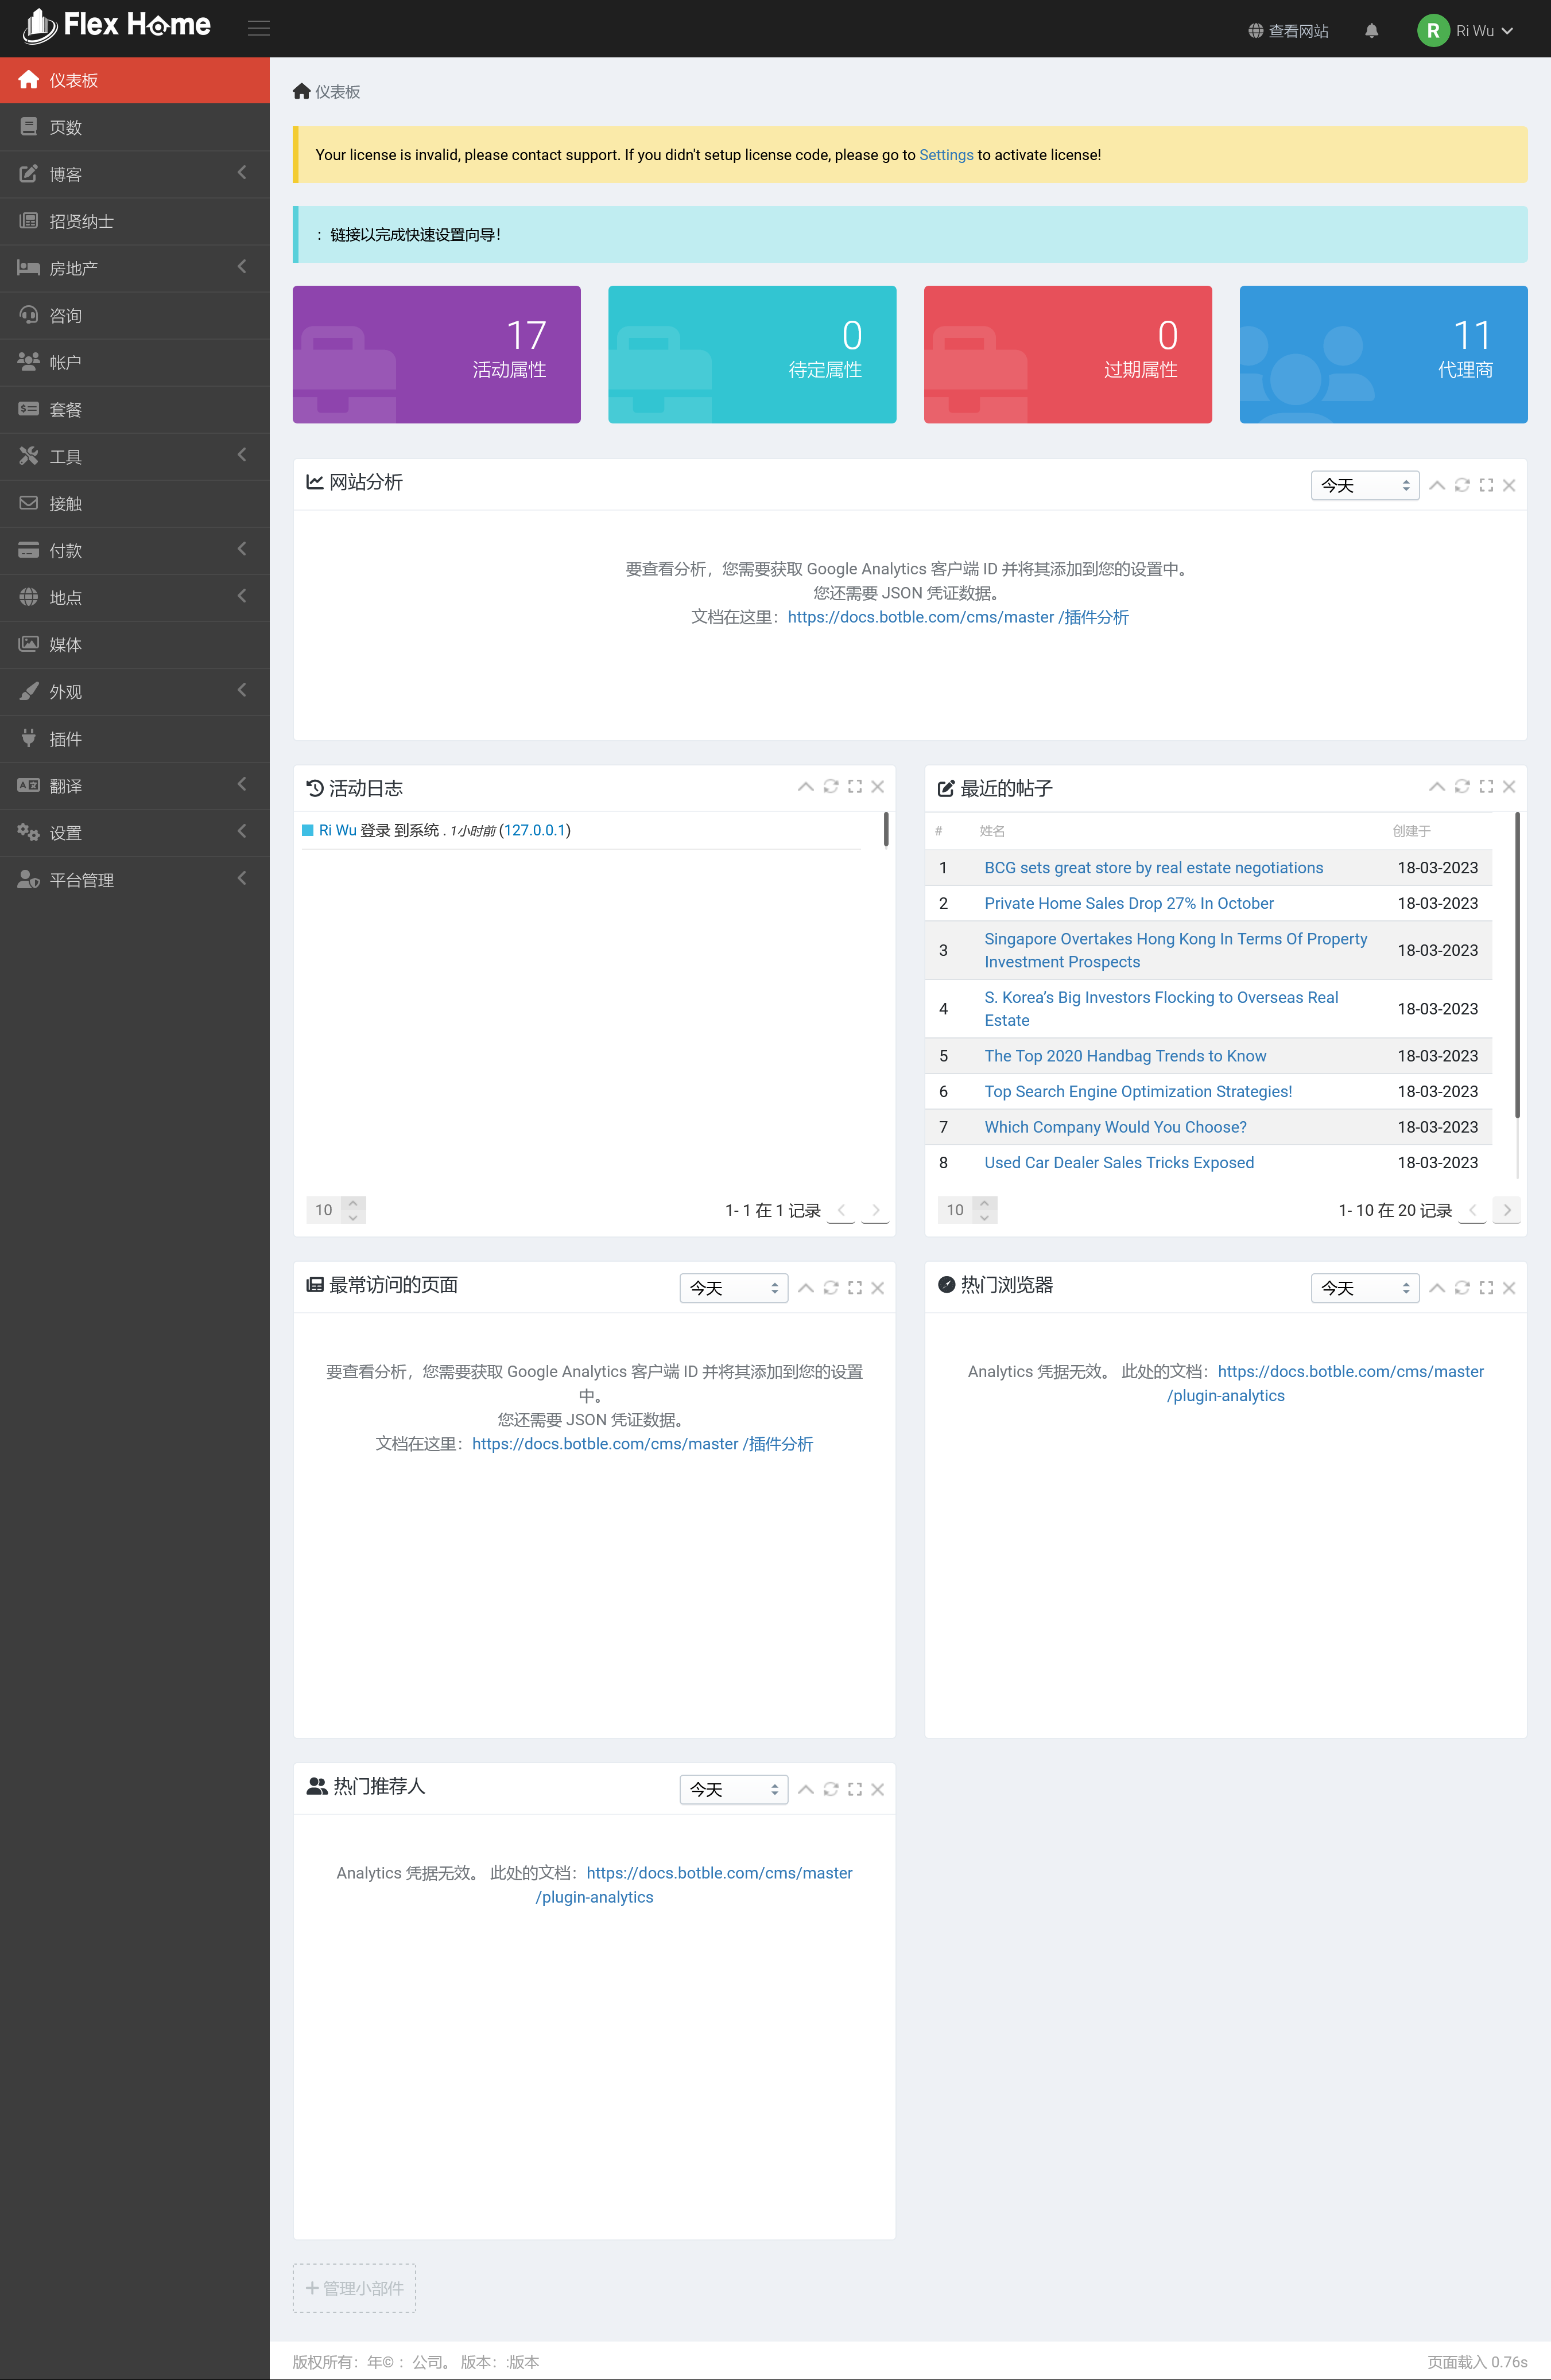
Task: Collapse the 网站分析 widget
Action: click(x=1437, y=485)
